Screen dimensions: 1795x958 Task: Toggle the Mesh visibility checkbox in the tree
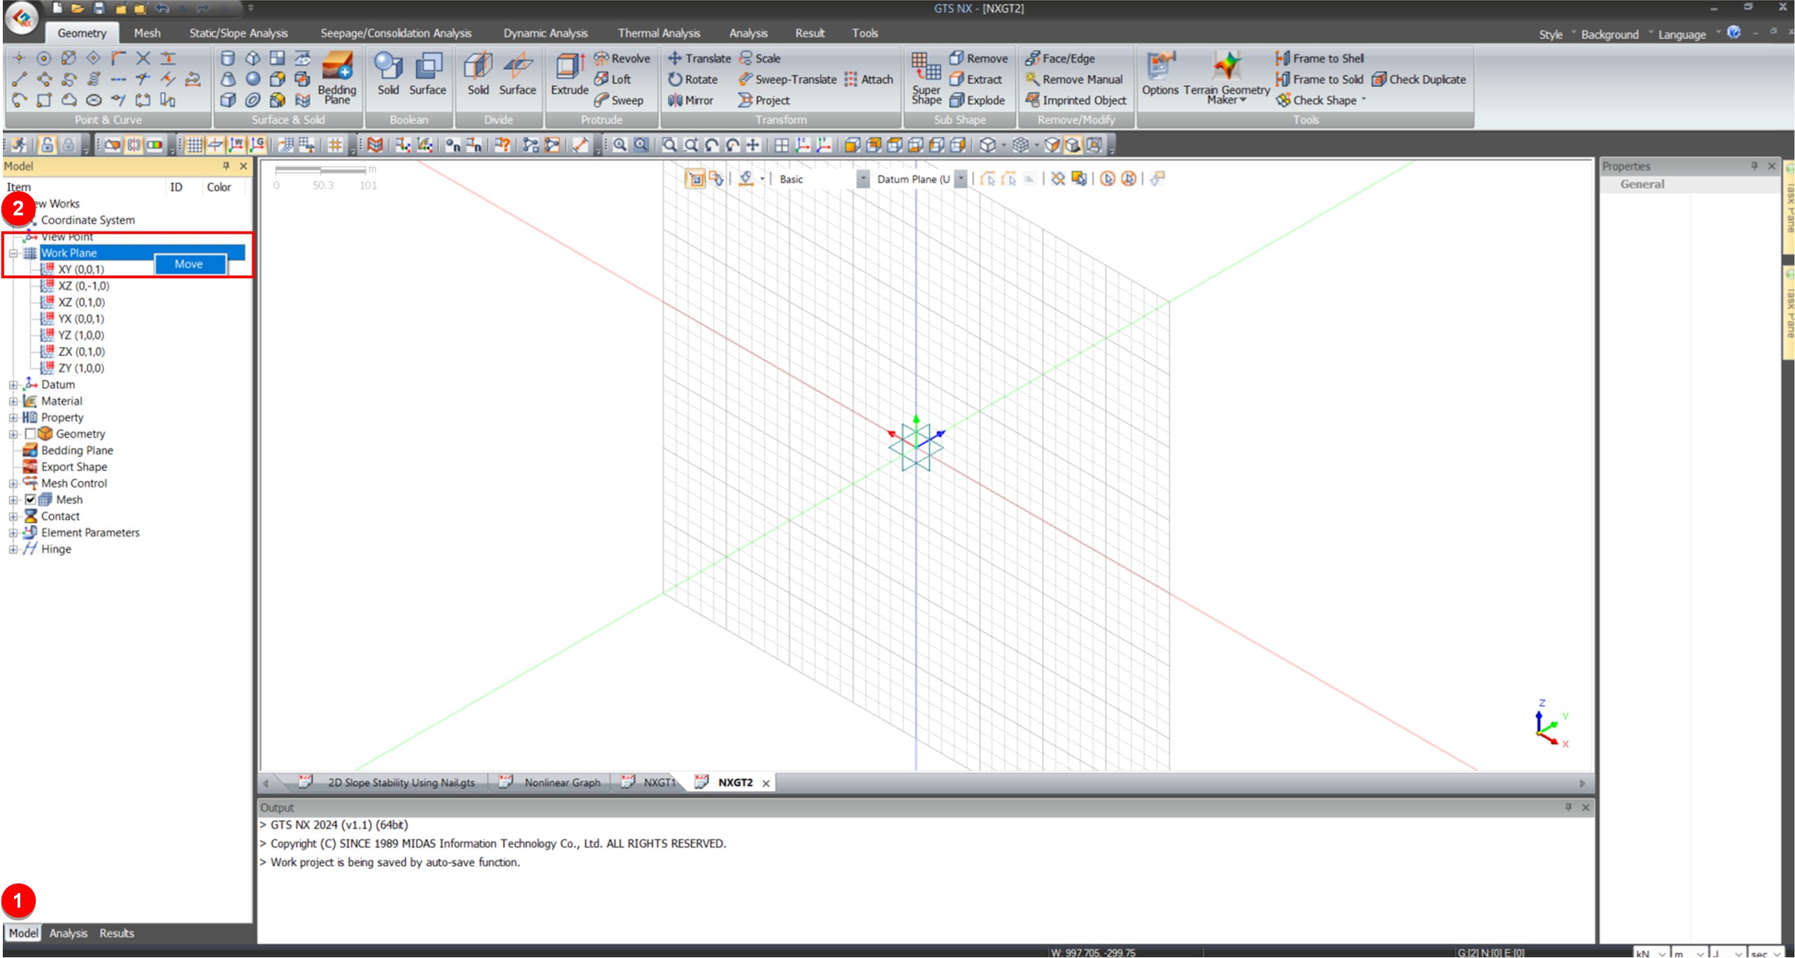click(x=30, y=500)
